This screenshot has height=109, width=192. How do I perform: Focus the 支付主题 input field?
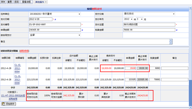(149, 25)
